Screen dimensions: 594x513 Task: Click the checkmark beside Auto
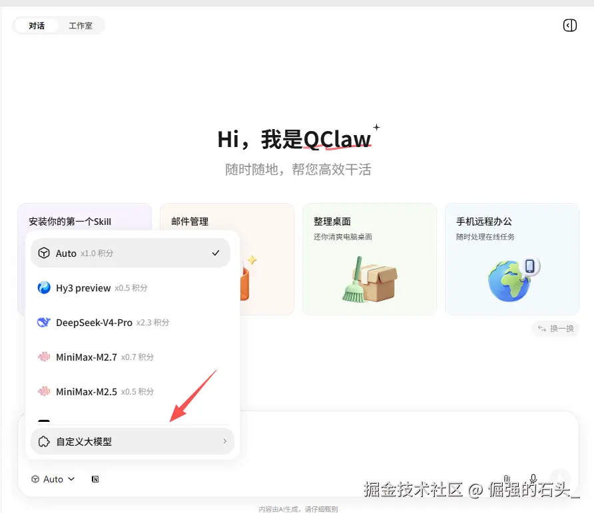pos(216,253)
